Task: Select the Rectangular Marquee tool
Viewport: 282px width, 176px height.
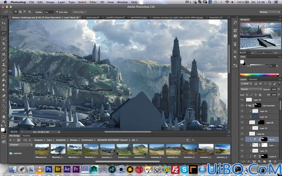Action: [x=4, y=28]
